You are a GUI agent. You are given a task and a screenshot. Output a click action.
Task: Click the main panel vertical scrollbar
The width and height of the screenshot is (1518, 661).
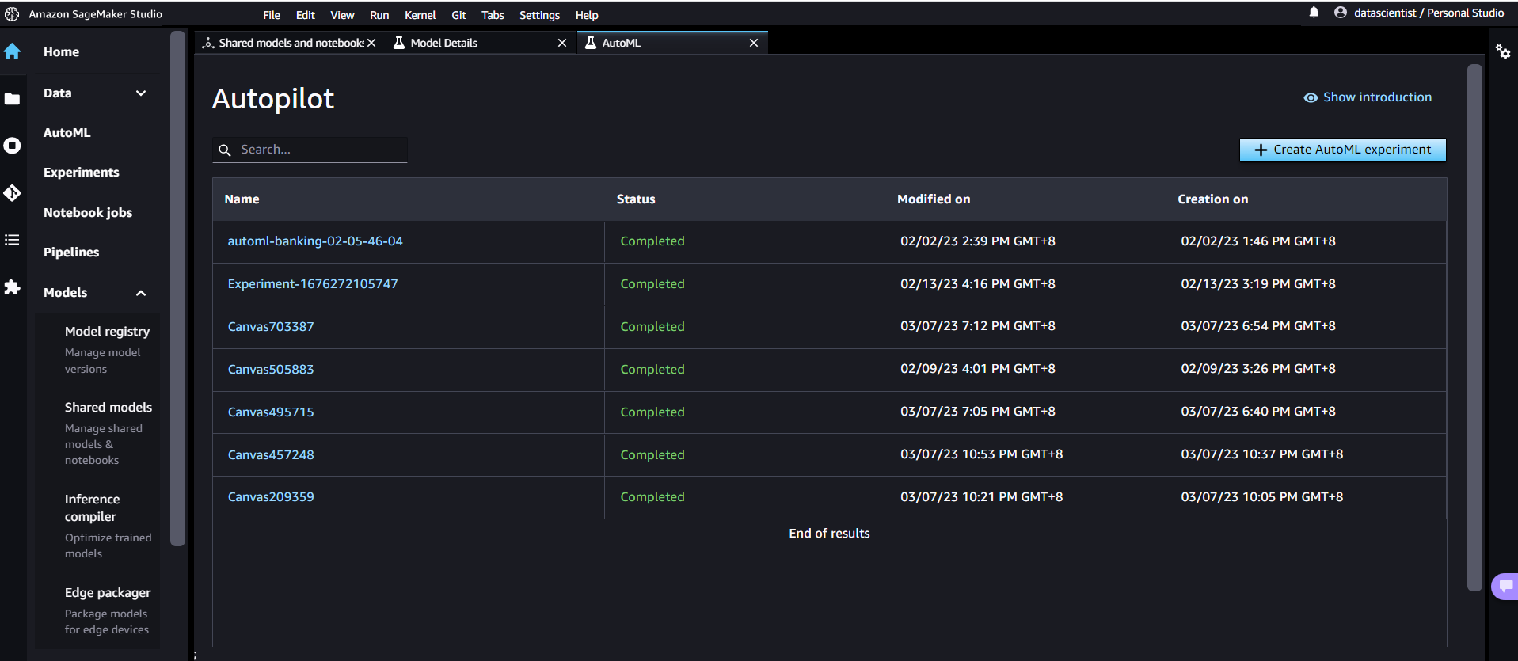1474,327
